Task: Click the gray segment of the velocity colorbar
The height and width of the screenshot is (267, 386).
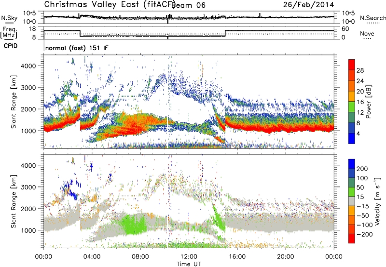Action: point(352,201)
